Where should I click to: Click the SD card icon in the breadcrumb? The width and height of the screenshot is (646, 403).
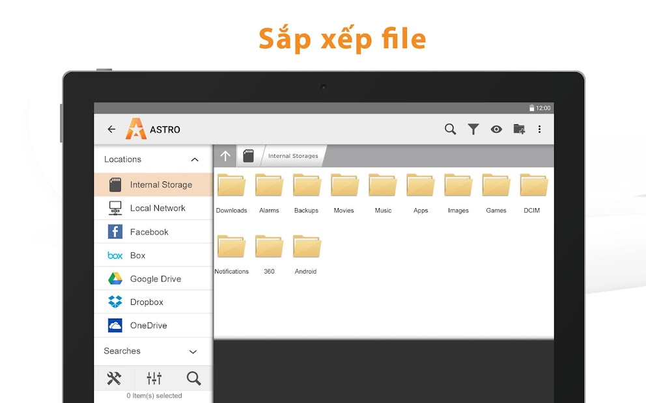(248, 155)
